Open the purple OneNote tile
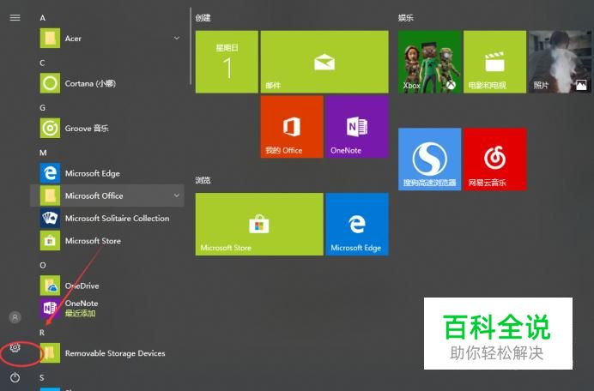 point(357,127)
